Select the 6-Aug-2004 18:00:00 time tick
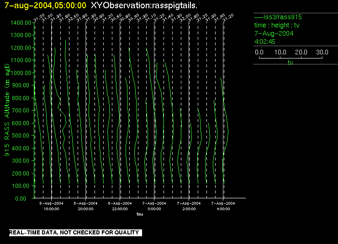This screenshot has height=244, width=338. [51, 206]
